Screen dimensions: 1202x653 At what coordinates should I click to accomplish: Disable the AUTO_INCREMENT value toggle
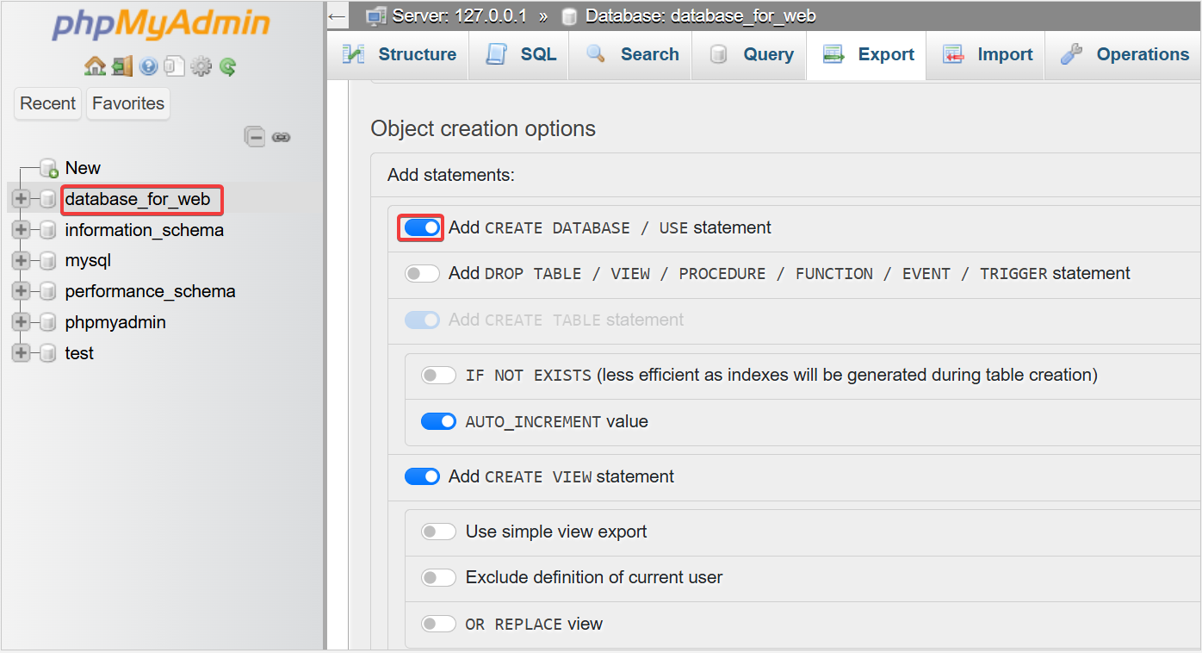point(438,422)
